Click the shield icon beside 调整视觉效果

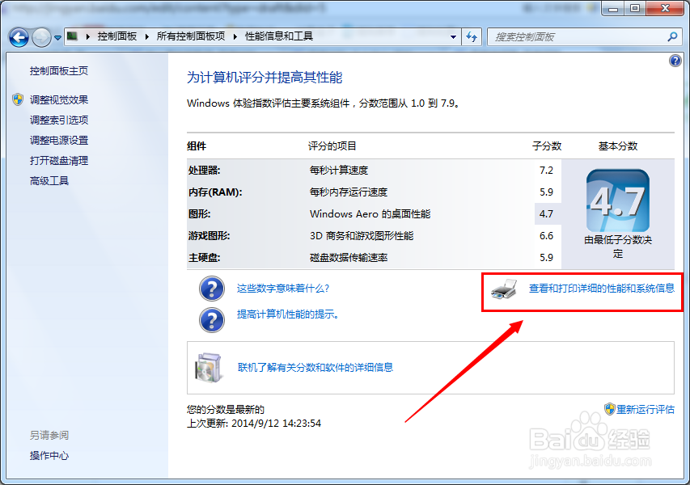tap(18, 100)
